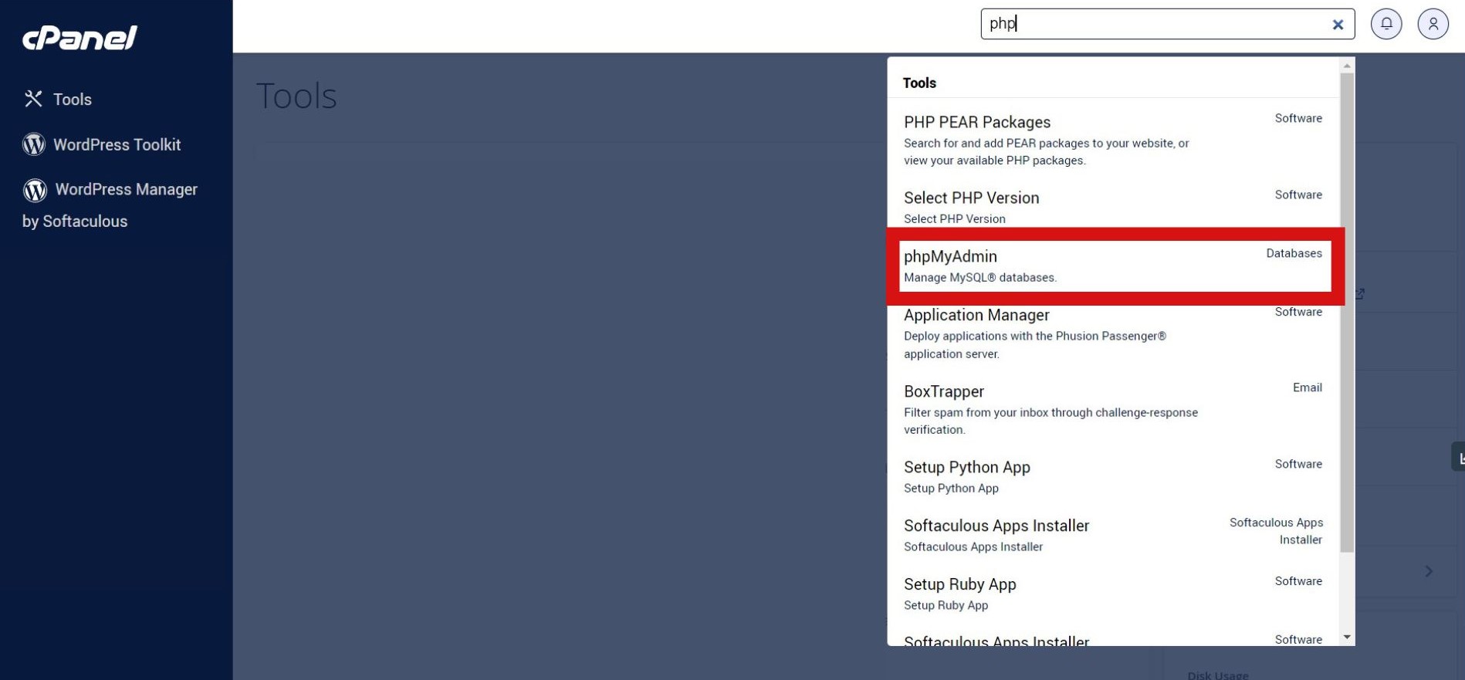The width and height of the screenshot is (1465, 680).
Task: Click the side panel tab icon at right edge
Action: [1459, 457]
